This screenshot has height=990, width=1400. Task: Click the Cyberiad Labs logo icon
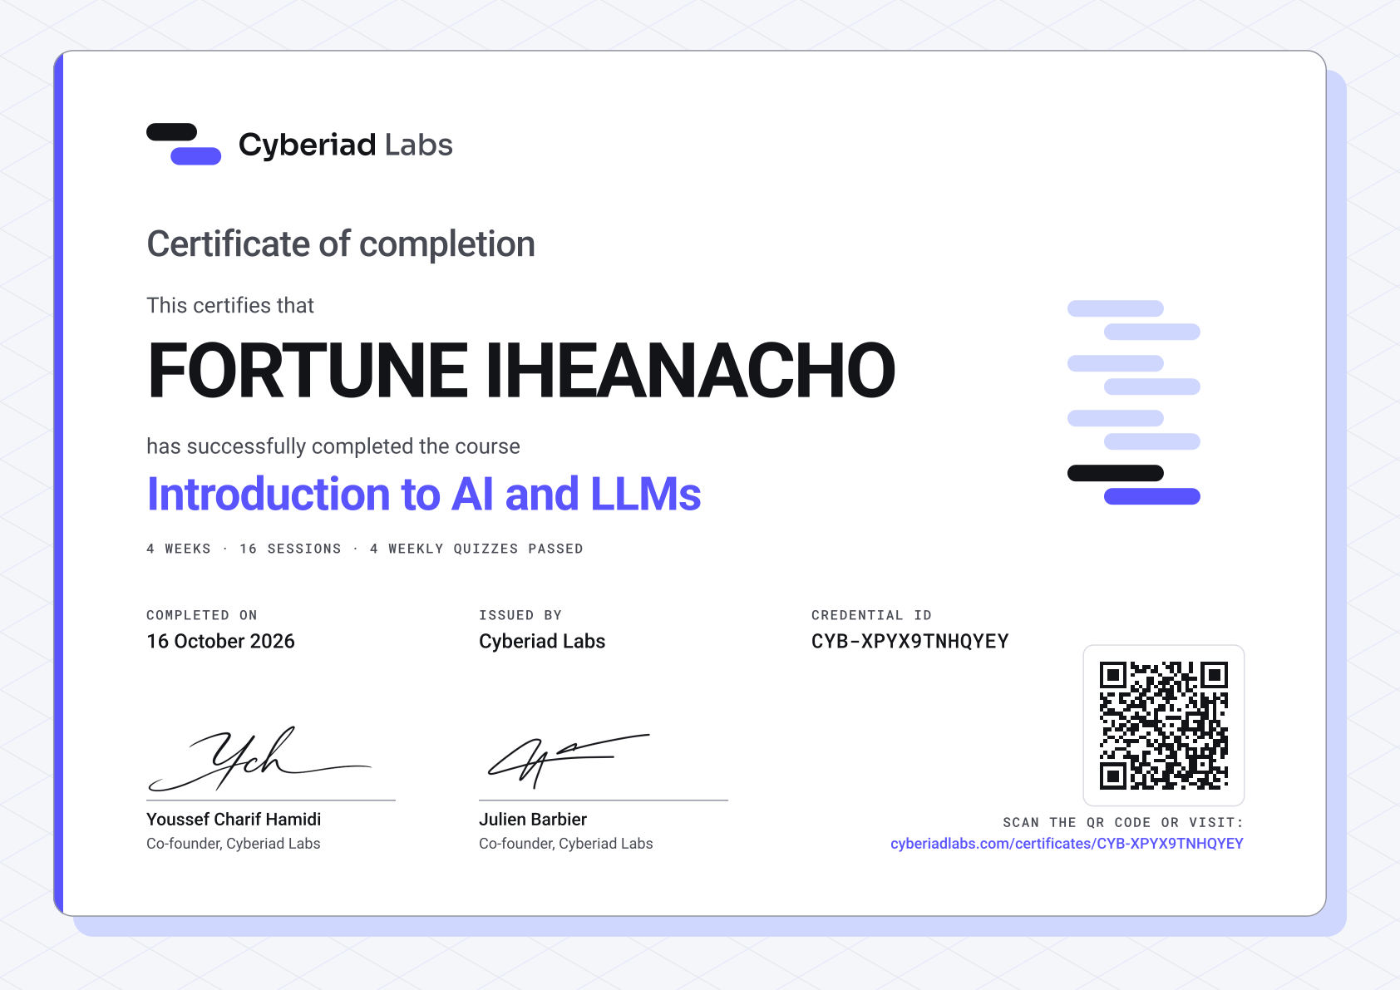tap(184, 144)
